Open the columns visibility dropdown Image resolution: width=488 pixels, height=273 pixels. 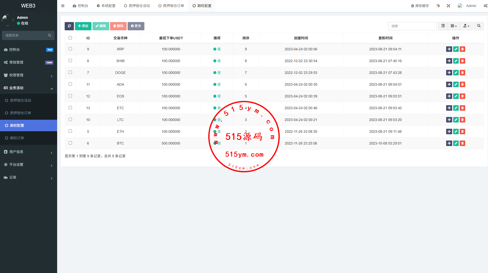(454, 26)
